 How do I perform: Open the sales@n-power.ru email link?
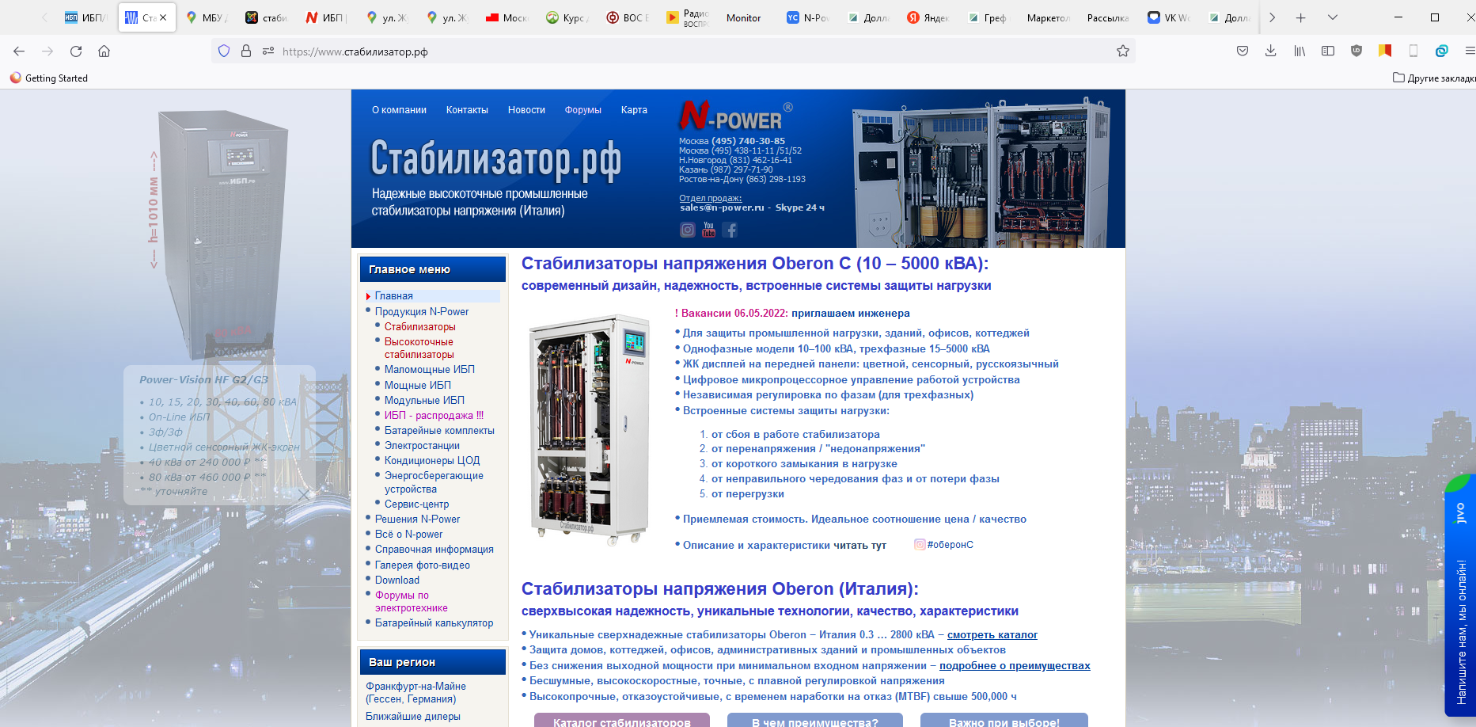[x=722, y=207]
